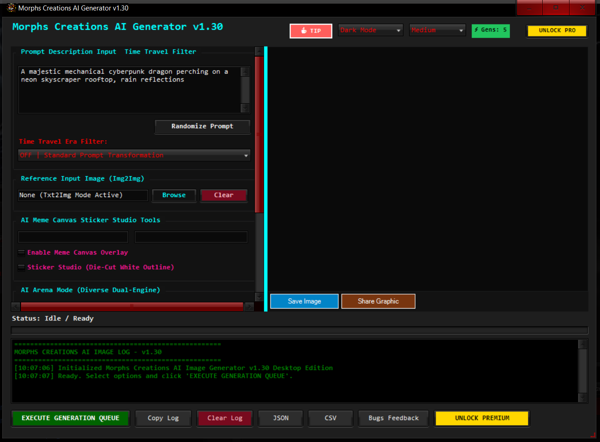Click the settings panel scroll-up arrow

tap(259, 51)
